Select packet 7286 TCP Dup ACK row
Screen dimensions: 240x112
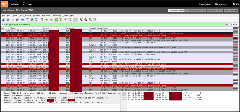tap(117, 33)
